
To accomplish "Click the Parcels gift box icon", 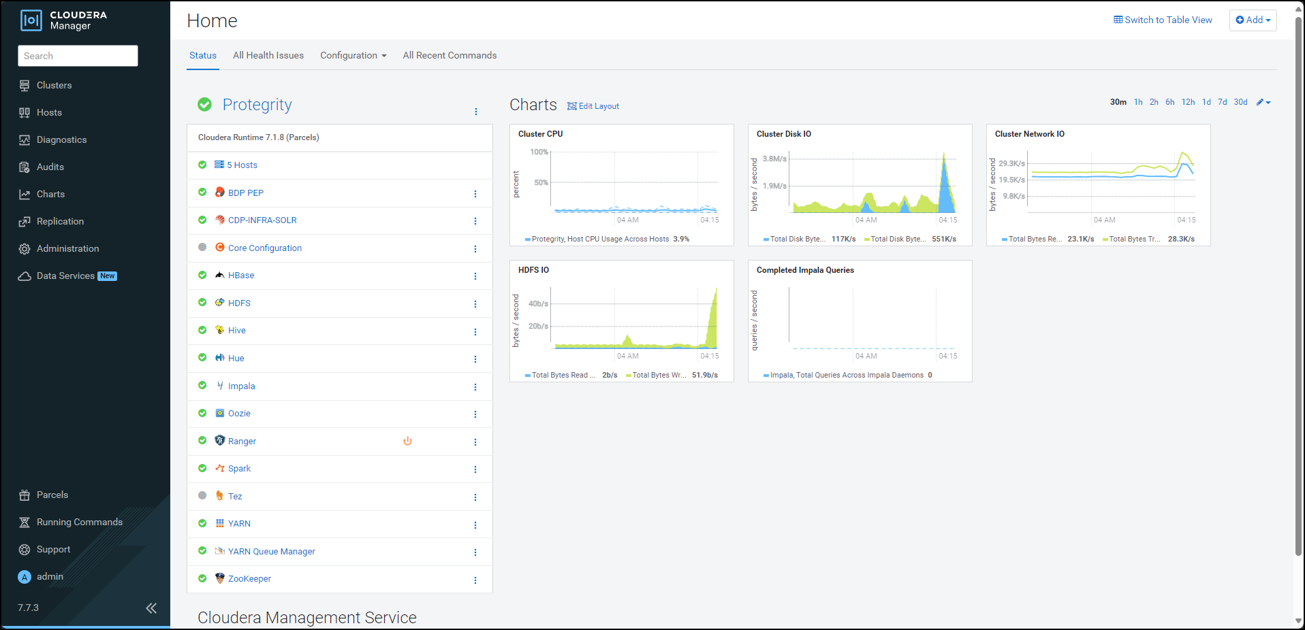I will (x=25, y=495).
